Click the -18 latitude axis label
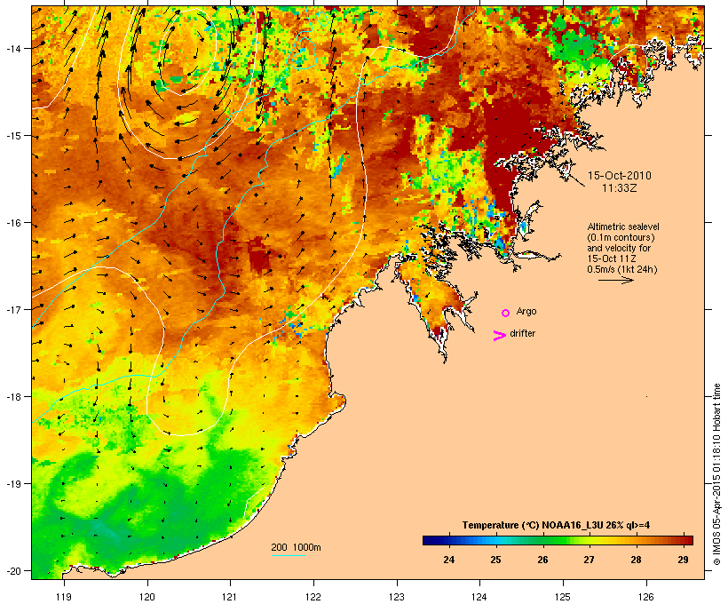 tap(12, 397)
